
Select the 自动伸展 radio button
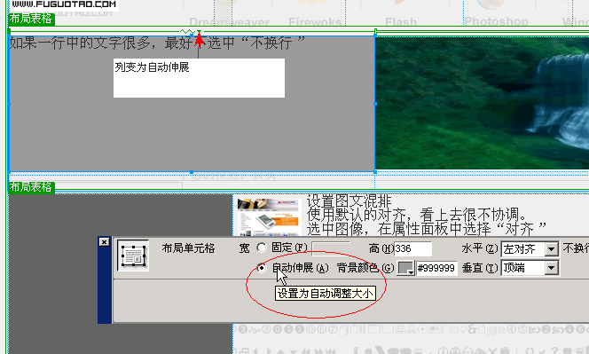262,268
